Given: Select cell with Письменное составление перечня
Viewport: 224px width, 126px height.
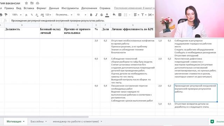Looking at the screenshot, I should 133,93.
